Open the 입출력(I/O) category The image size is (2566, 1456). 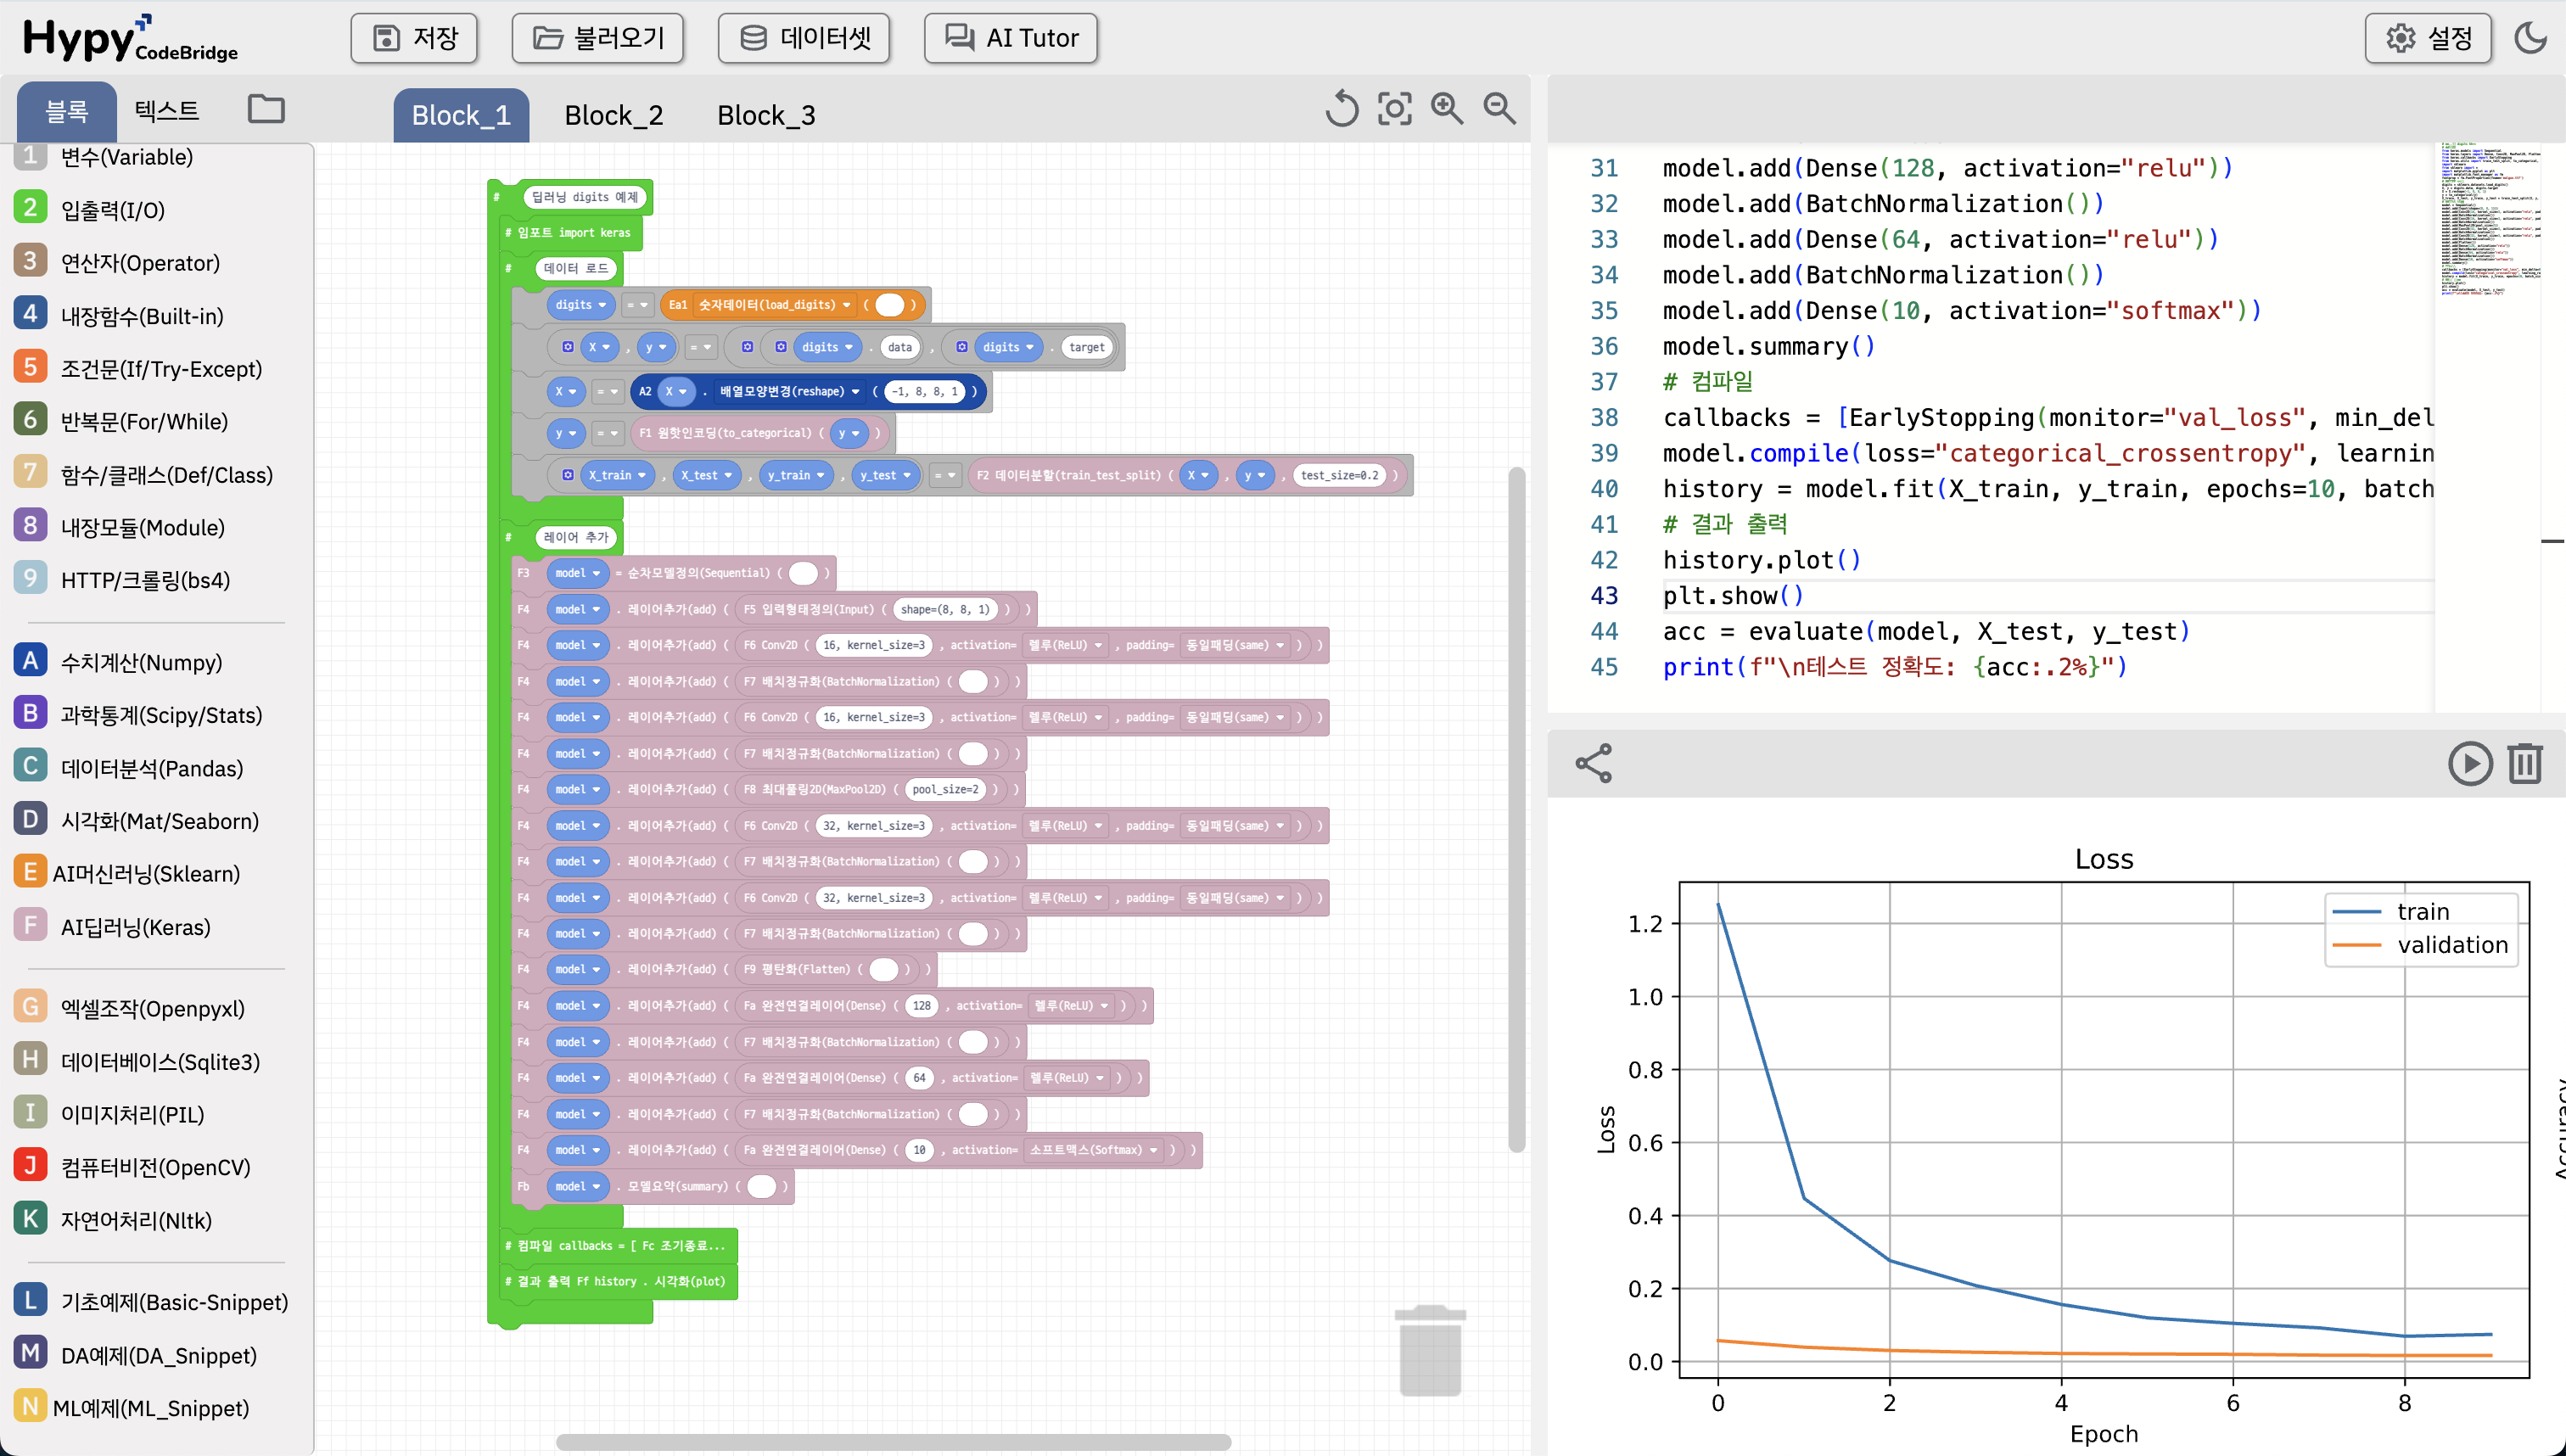coord(90,209)
